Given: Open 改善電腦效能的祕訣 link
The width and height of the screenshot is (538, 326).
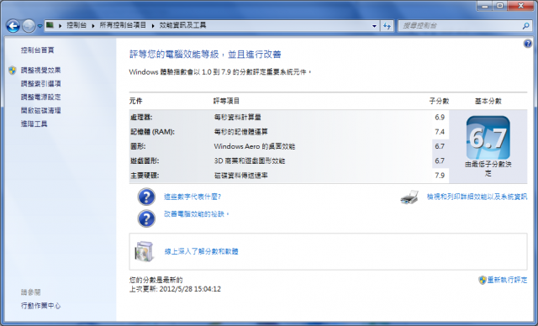Looking at the screenshot, I should 196,214.
